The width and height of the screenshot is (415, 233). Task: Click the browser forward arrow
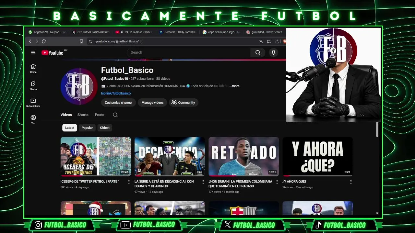(x=37, y=41)
